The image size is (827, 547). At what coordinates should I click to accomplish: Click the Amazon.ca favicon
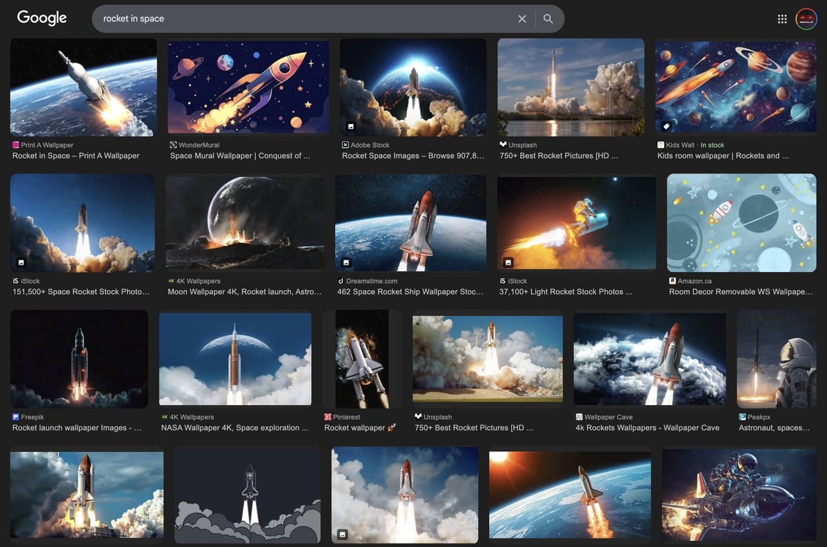click(672, 281)
